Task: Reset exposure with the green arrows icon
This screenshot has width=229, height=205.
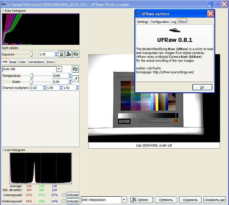Action: point(76,54)
